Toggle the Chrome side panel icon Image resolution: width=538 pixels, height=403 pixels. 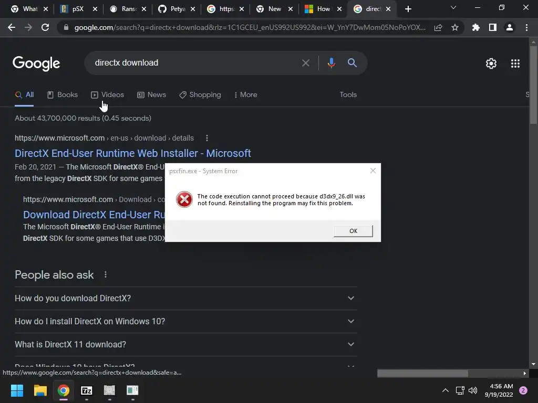493,27
